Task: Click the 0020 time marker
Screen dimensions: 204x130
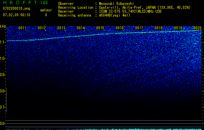Action: 198,28
